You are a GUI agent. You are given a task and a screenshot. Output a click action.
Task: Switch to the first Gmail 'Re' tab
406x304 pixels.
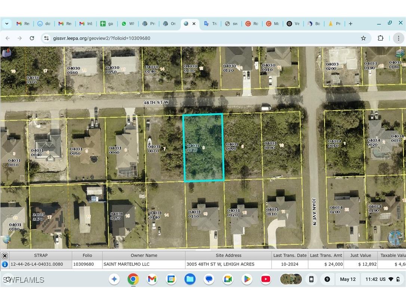(23, 24)
